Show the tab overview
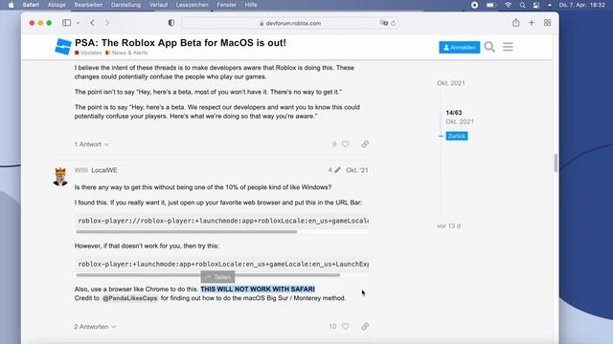Screen dimensions: 613x344 click(x=547, y=23)
